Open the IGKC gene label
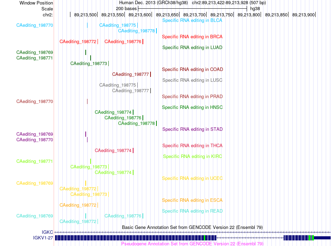This screenshot has width=331, height=246. click(x=47, y=232)
